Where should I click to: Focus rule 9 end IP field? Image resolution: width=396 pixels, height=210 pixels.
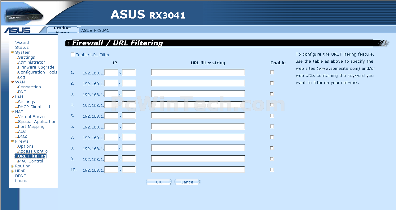click(x=129, y=159)
